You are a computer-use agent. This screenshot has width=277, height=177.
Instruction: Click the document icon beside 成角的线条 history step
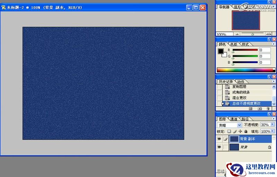tap(227, 92)
